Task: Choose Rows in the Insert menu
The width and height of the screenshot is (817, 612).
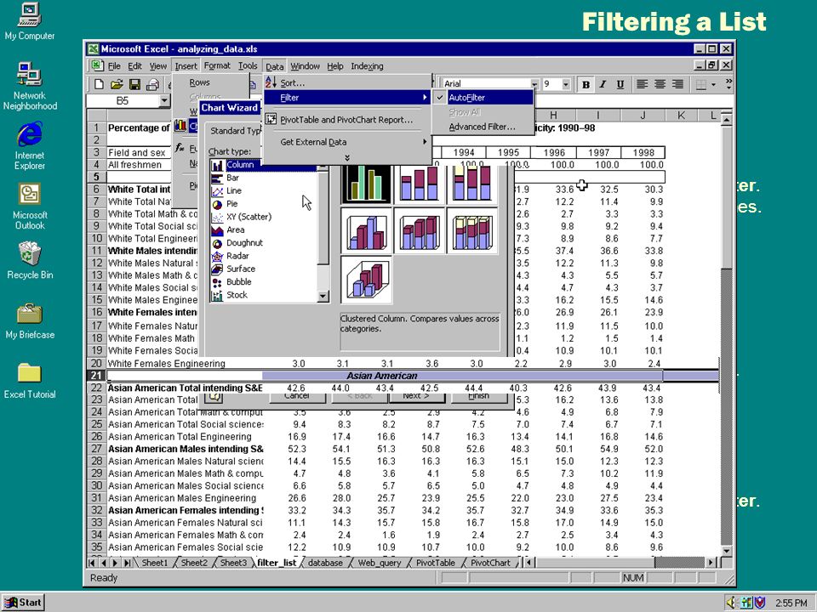Action: click(x=199, y=82)
